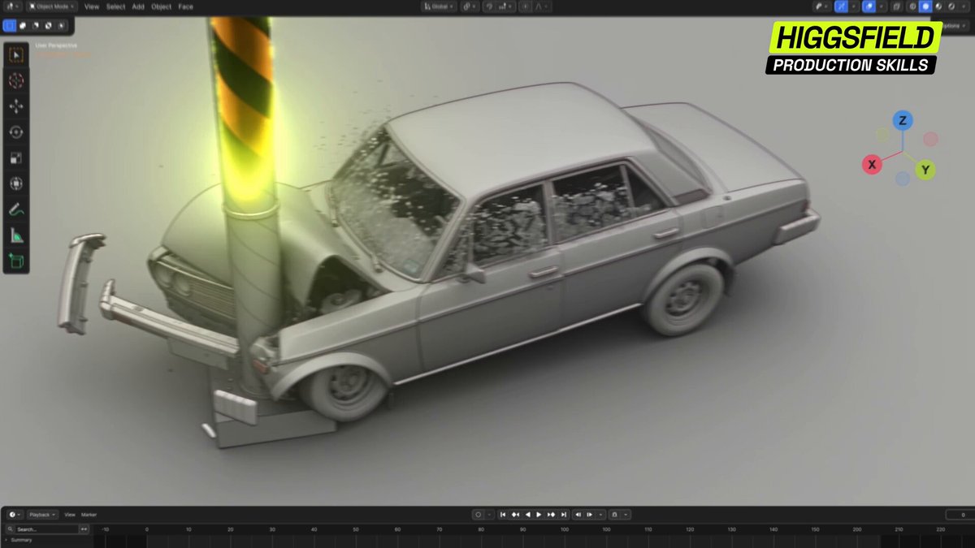Pick the Scale tool

pyautogui.click(x=16, y=158)
